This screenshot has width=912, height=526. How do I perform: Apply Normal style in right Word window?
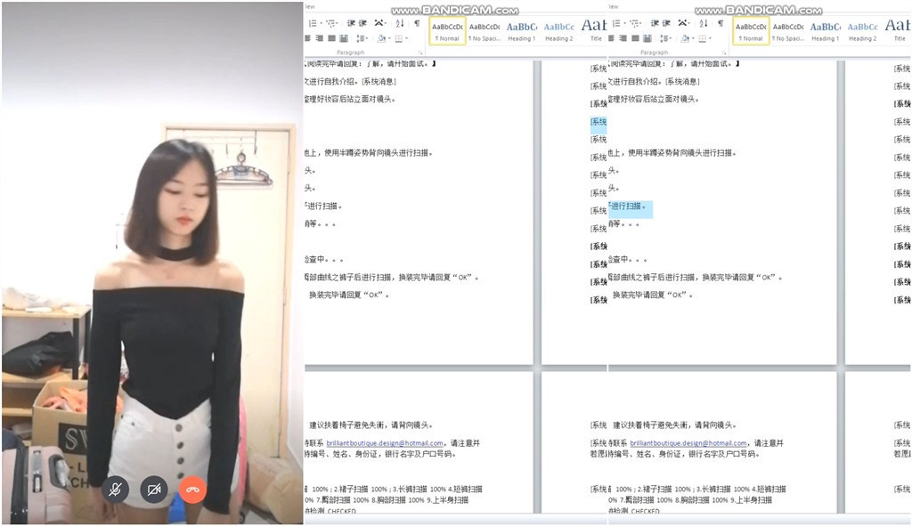click(x=751, y=31)
